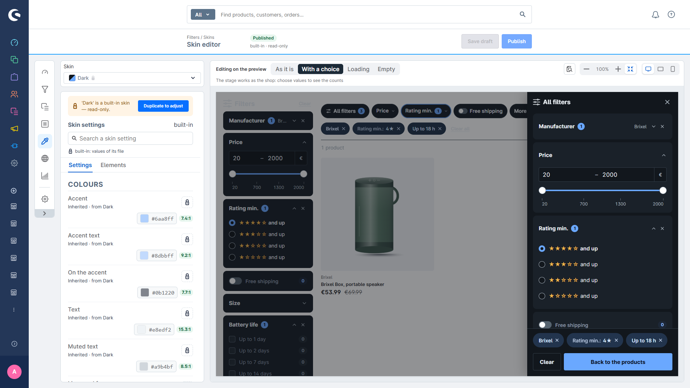Open the bar chart statistics icon in side rail

(x=45, y=176)
